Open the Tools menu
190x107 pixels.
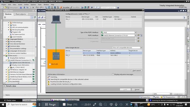40,5
